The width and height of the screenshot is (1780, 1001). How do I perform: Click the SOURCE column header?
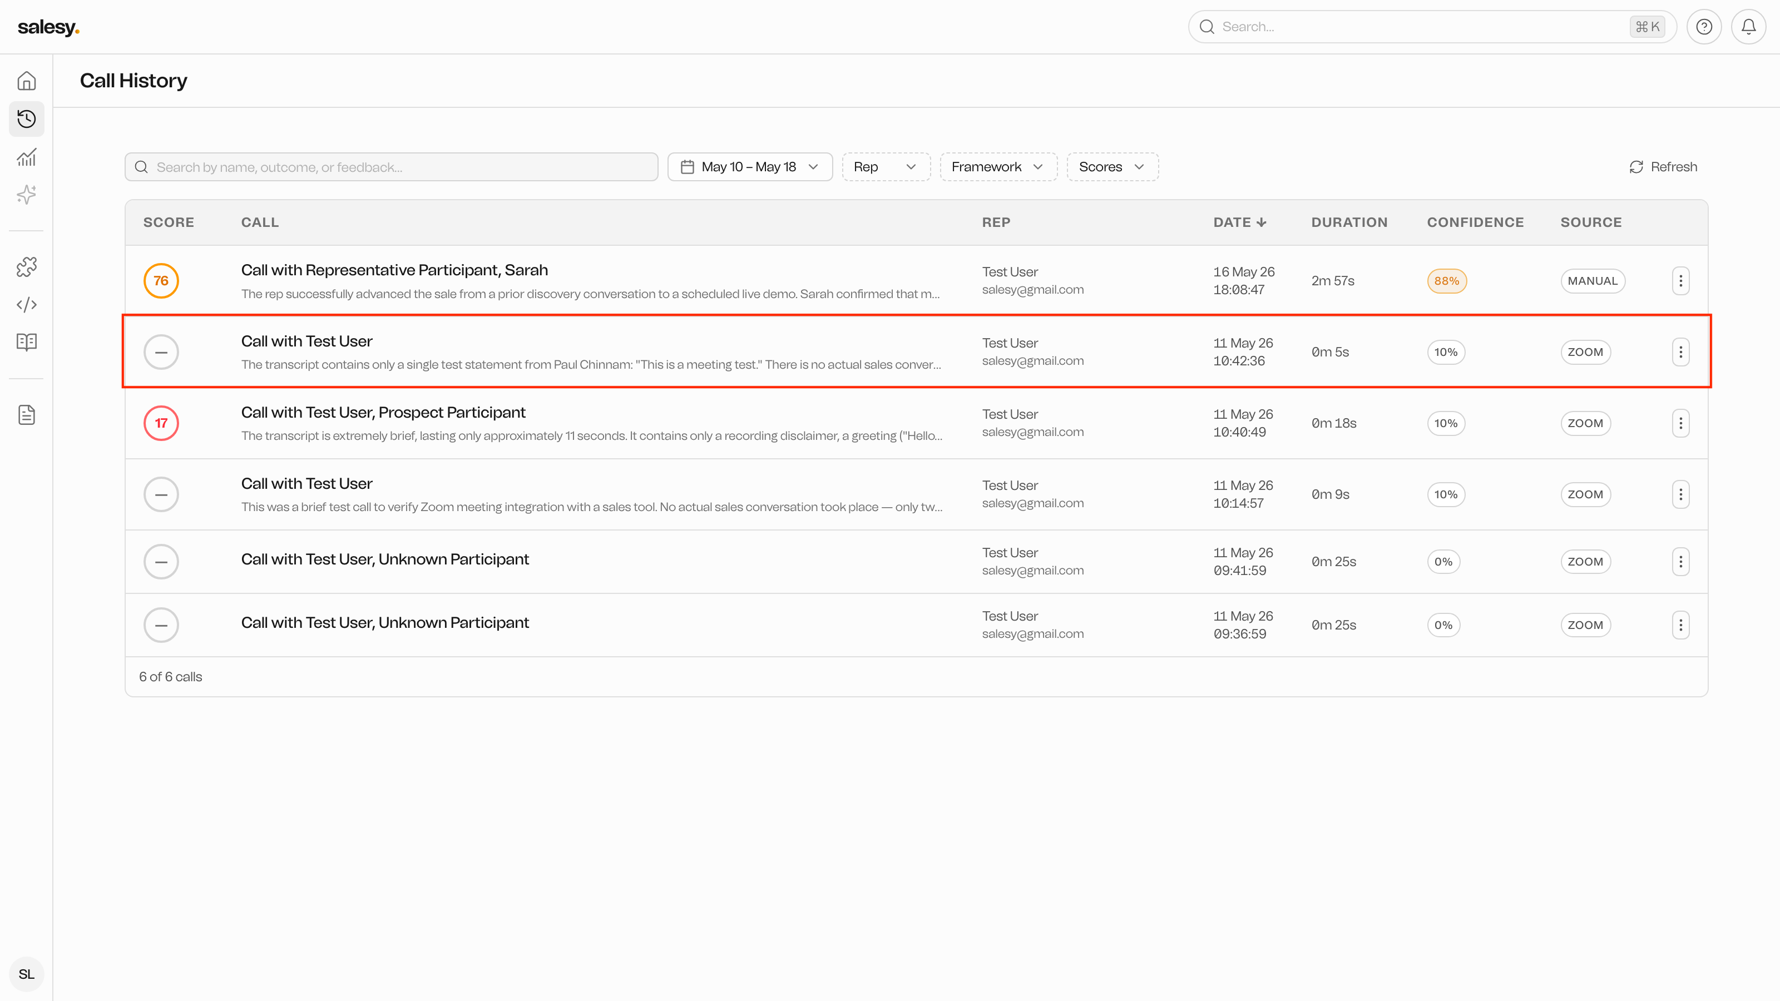click(1591, 222)
